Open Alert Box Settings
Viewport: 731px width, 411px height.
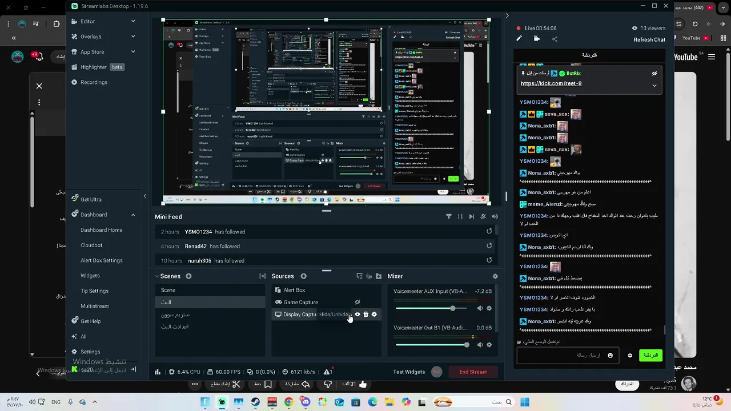pyautogui.click(x=102, y=260)
